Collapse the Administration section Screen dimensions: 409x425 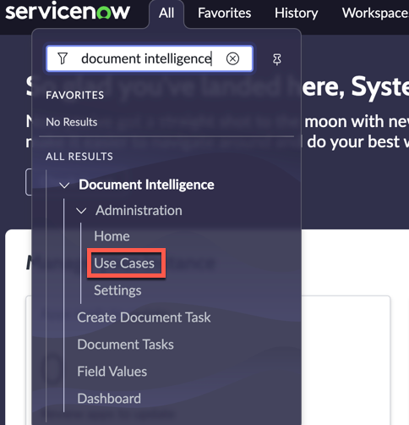point(81,211)
